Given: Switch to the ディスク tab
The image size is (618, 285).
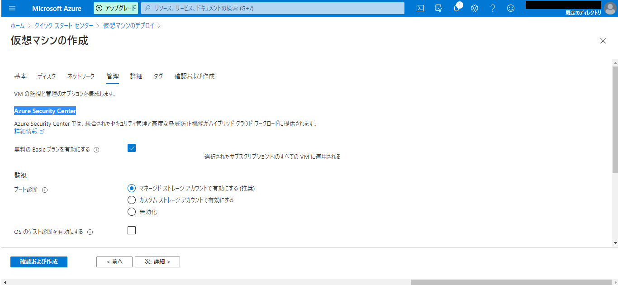Looking at the screenshot, I should (x=47, y=76).
